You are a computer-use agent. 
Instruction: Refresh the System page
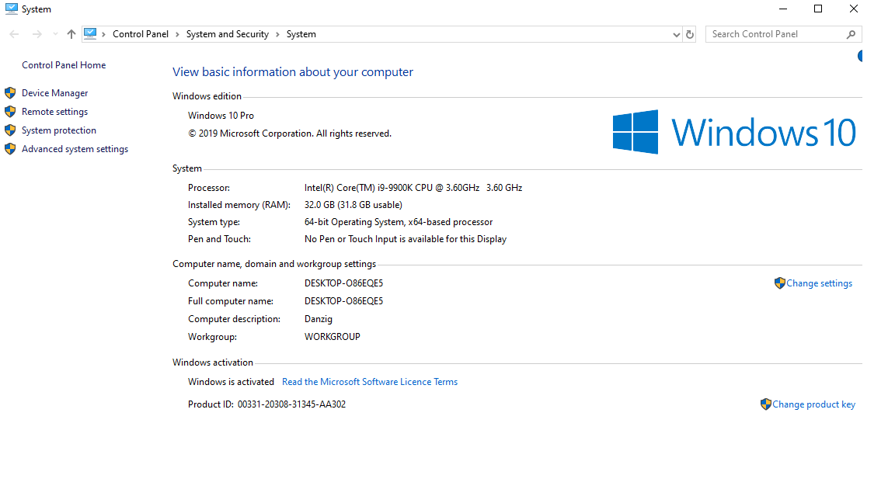(690, 34)
